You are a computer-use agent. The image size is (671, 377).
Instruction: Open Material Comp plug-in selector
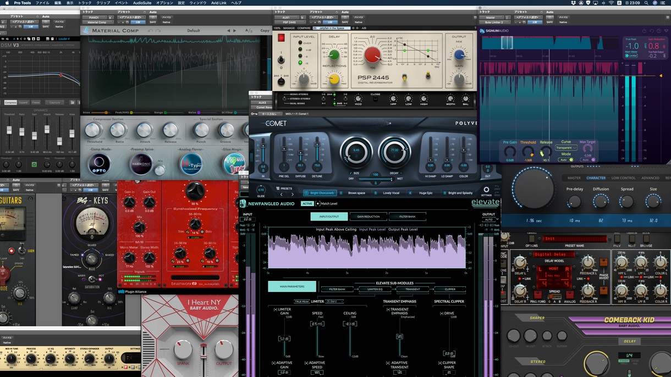[x=97, y=23]
